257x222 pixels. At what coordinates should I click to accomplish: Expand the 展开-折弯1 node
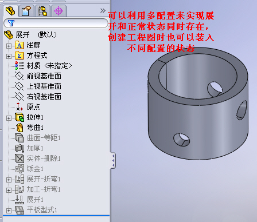[9, 180]
